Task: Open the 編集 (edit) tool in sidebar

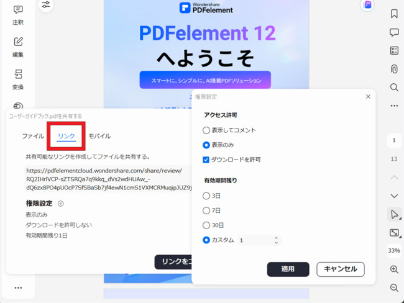Action: [18, 47]
